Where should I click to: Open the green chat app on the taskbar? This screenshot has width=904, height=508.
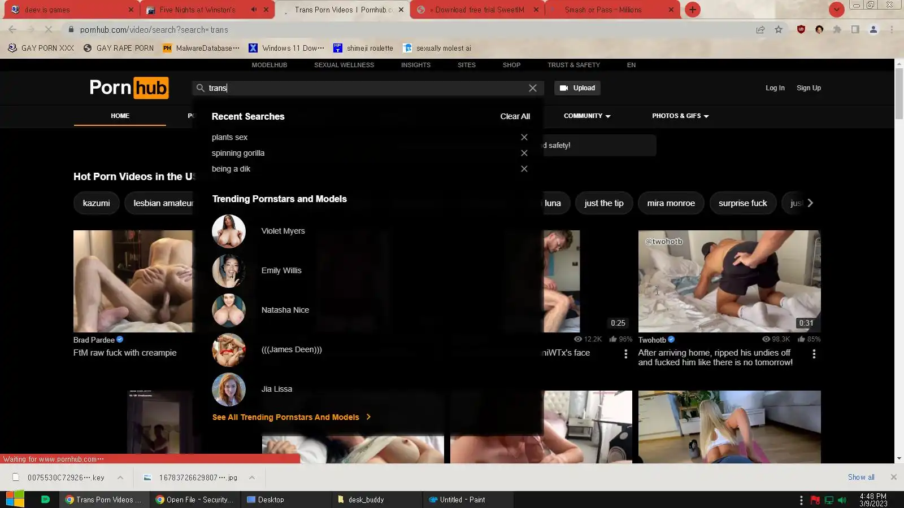point(46,500)
